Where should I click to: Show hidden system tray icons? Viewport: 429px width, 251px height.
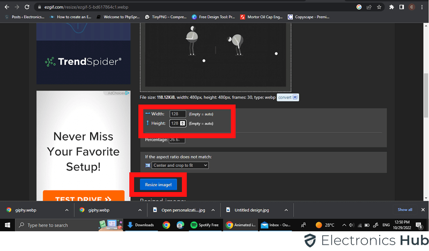[343, 225]
